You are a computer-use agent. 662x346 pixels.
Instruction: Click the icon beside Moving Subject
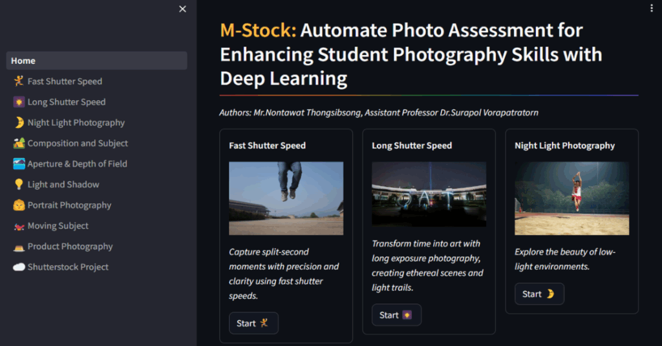click(x=18, y=226)
